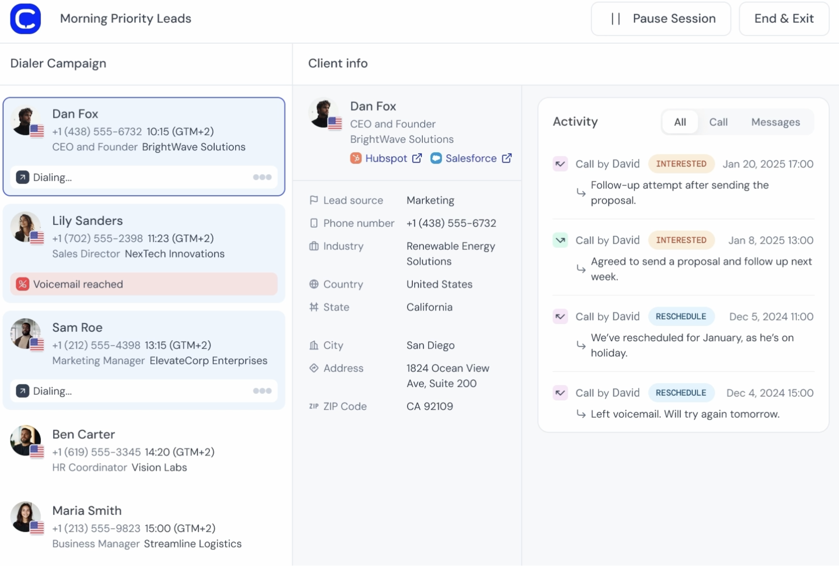
Task: Click the dialing arrow icon on Dan Fox
Action: coord(22,177)
